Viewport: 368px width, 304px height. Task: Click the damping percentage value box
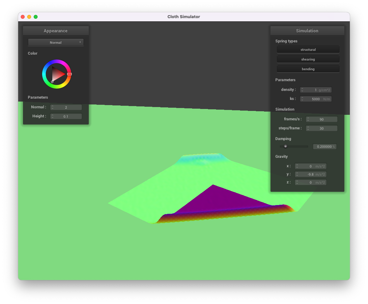(325, 147)
